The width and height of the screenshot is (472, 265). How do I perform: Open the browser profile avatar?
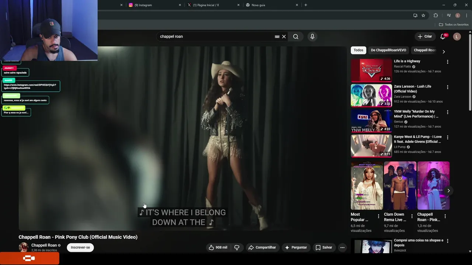point(458,15)
